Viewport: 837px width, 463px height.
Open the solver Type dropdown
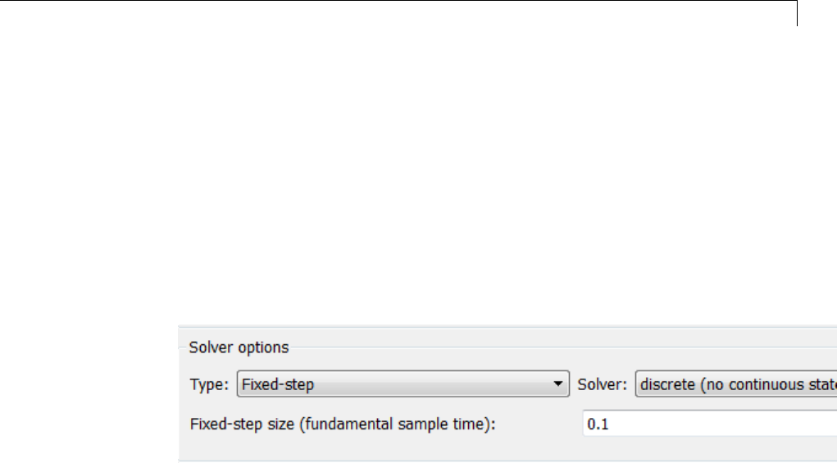(x=402, y=384)
